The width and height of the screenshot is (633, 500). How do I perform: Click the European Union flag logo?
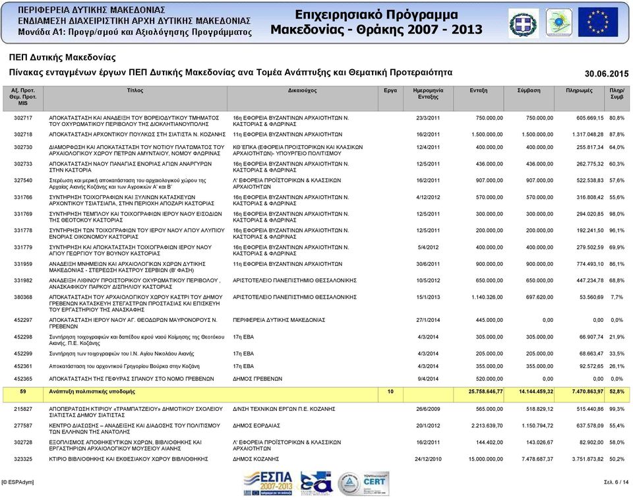(598, 22)
